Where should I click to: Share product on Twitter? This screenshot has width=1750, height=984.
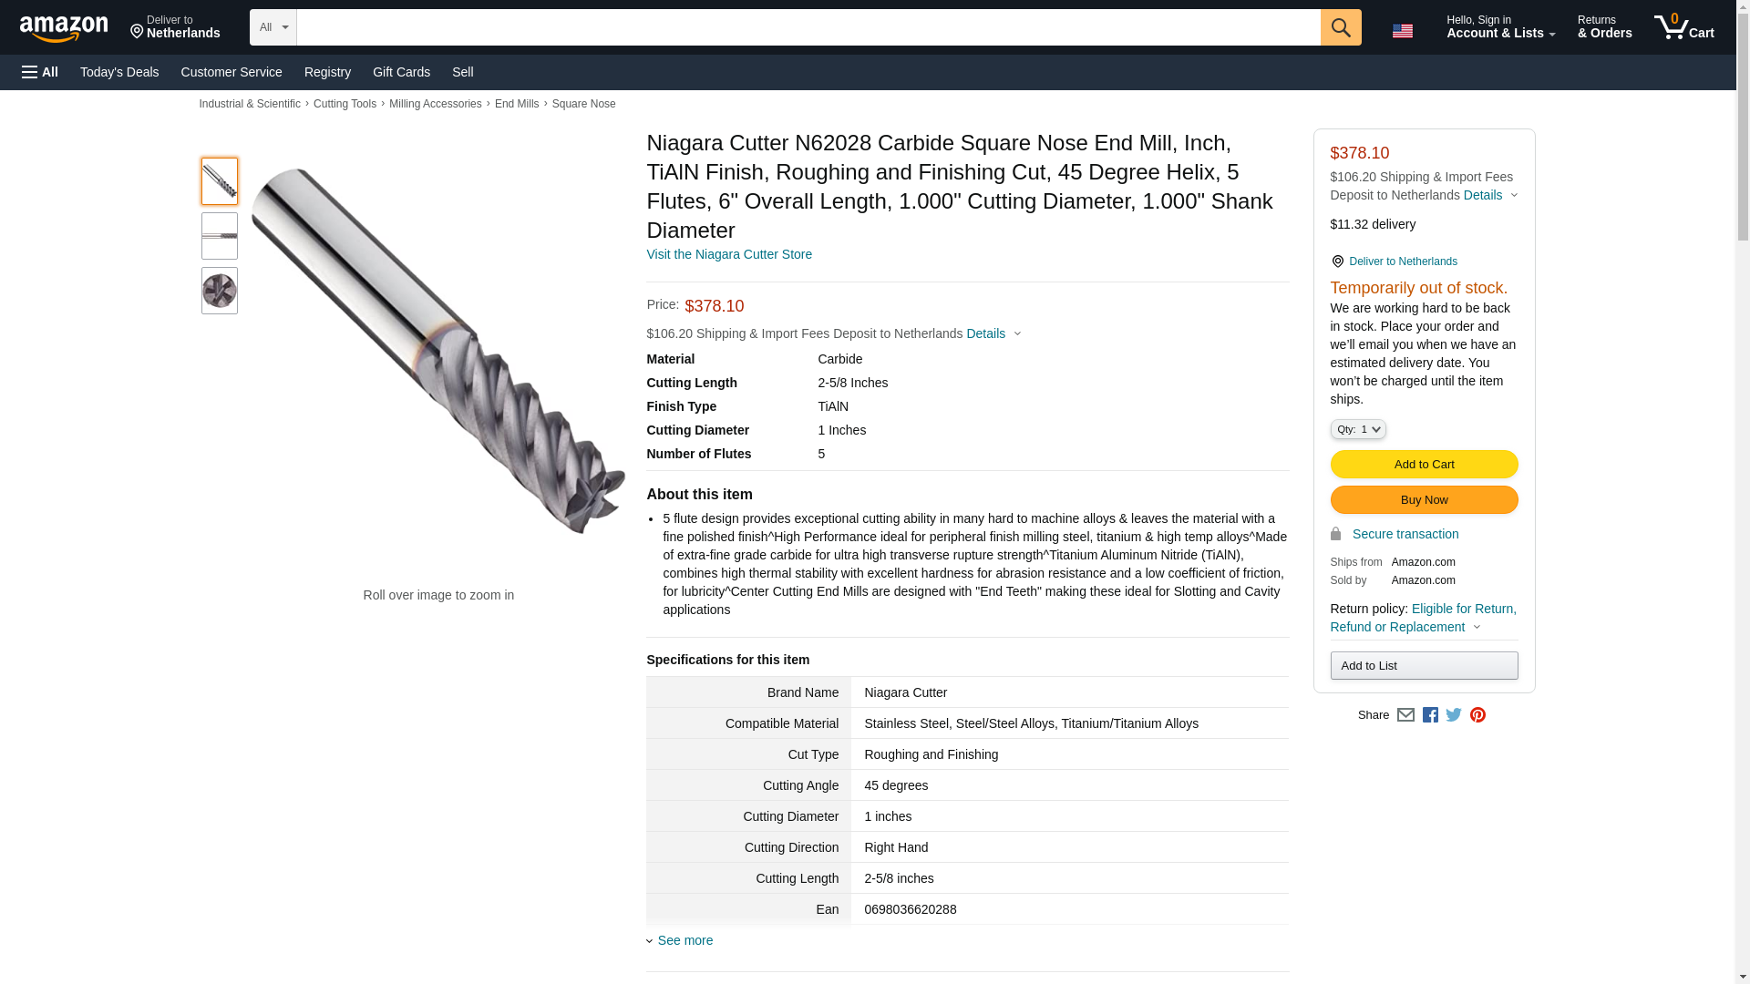(1454, 715)
